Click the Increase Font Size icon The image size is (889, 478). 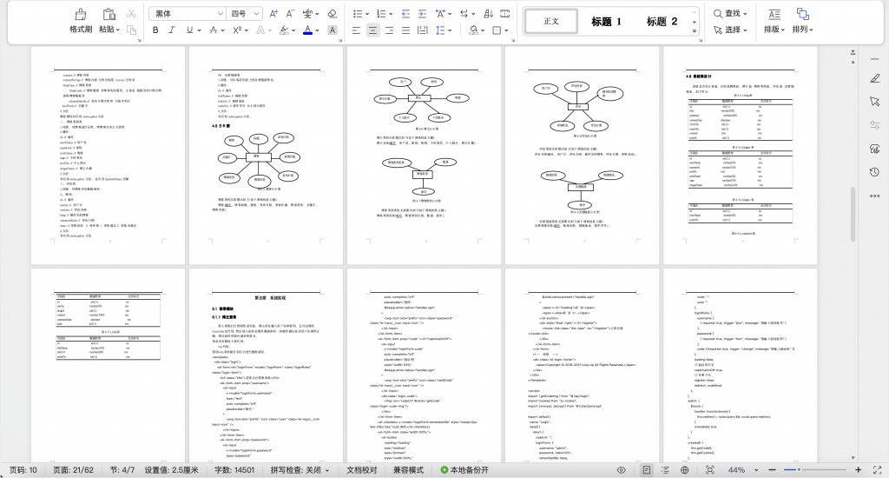[x=274, y=14]
